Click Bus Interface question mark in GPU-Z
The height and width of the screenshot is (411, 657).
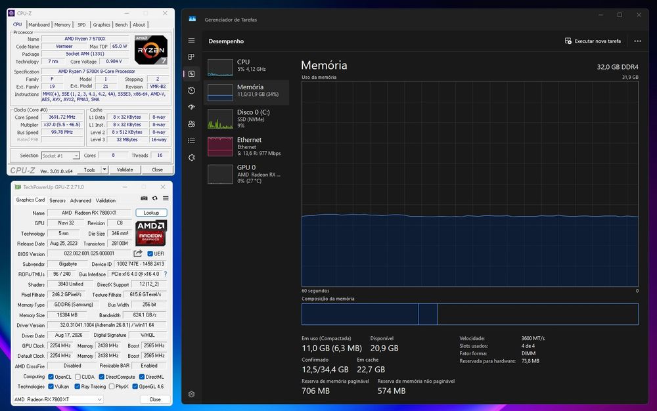click(x=166, y=274)
